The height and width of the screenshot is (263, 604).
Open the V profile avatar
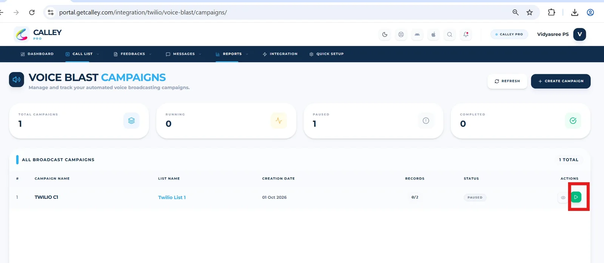pyautogui.click(x=579, y=34)
